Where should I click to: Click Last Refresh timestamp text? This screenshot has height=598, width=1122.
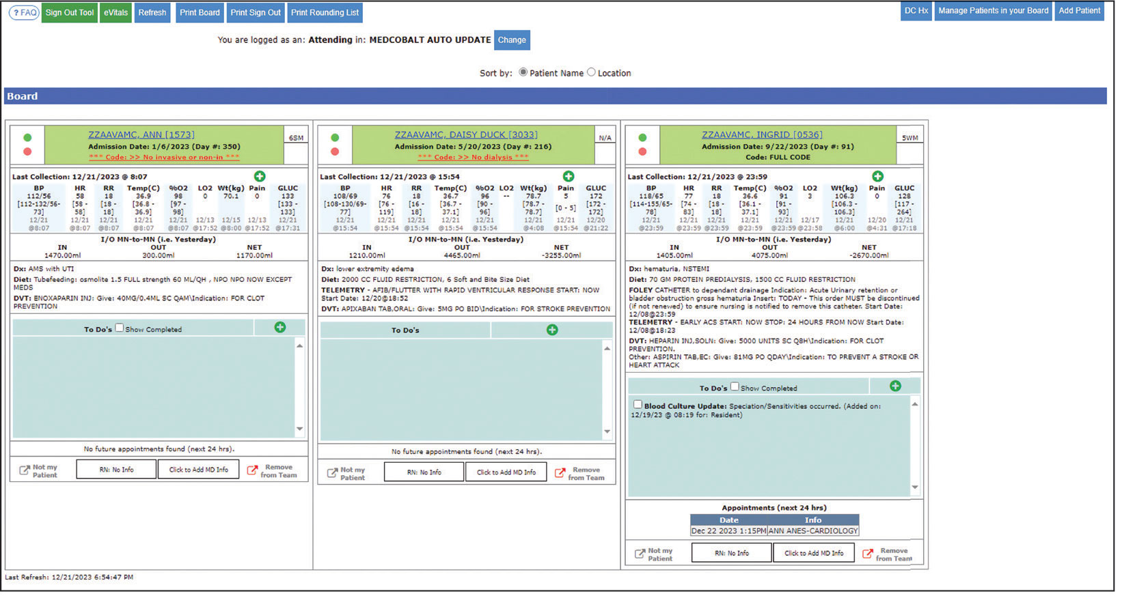pyautogui.click(x=69, y=578)
